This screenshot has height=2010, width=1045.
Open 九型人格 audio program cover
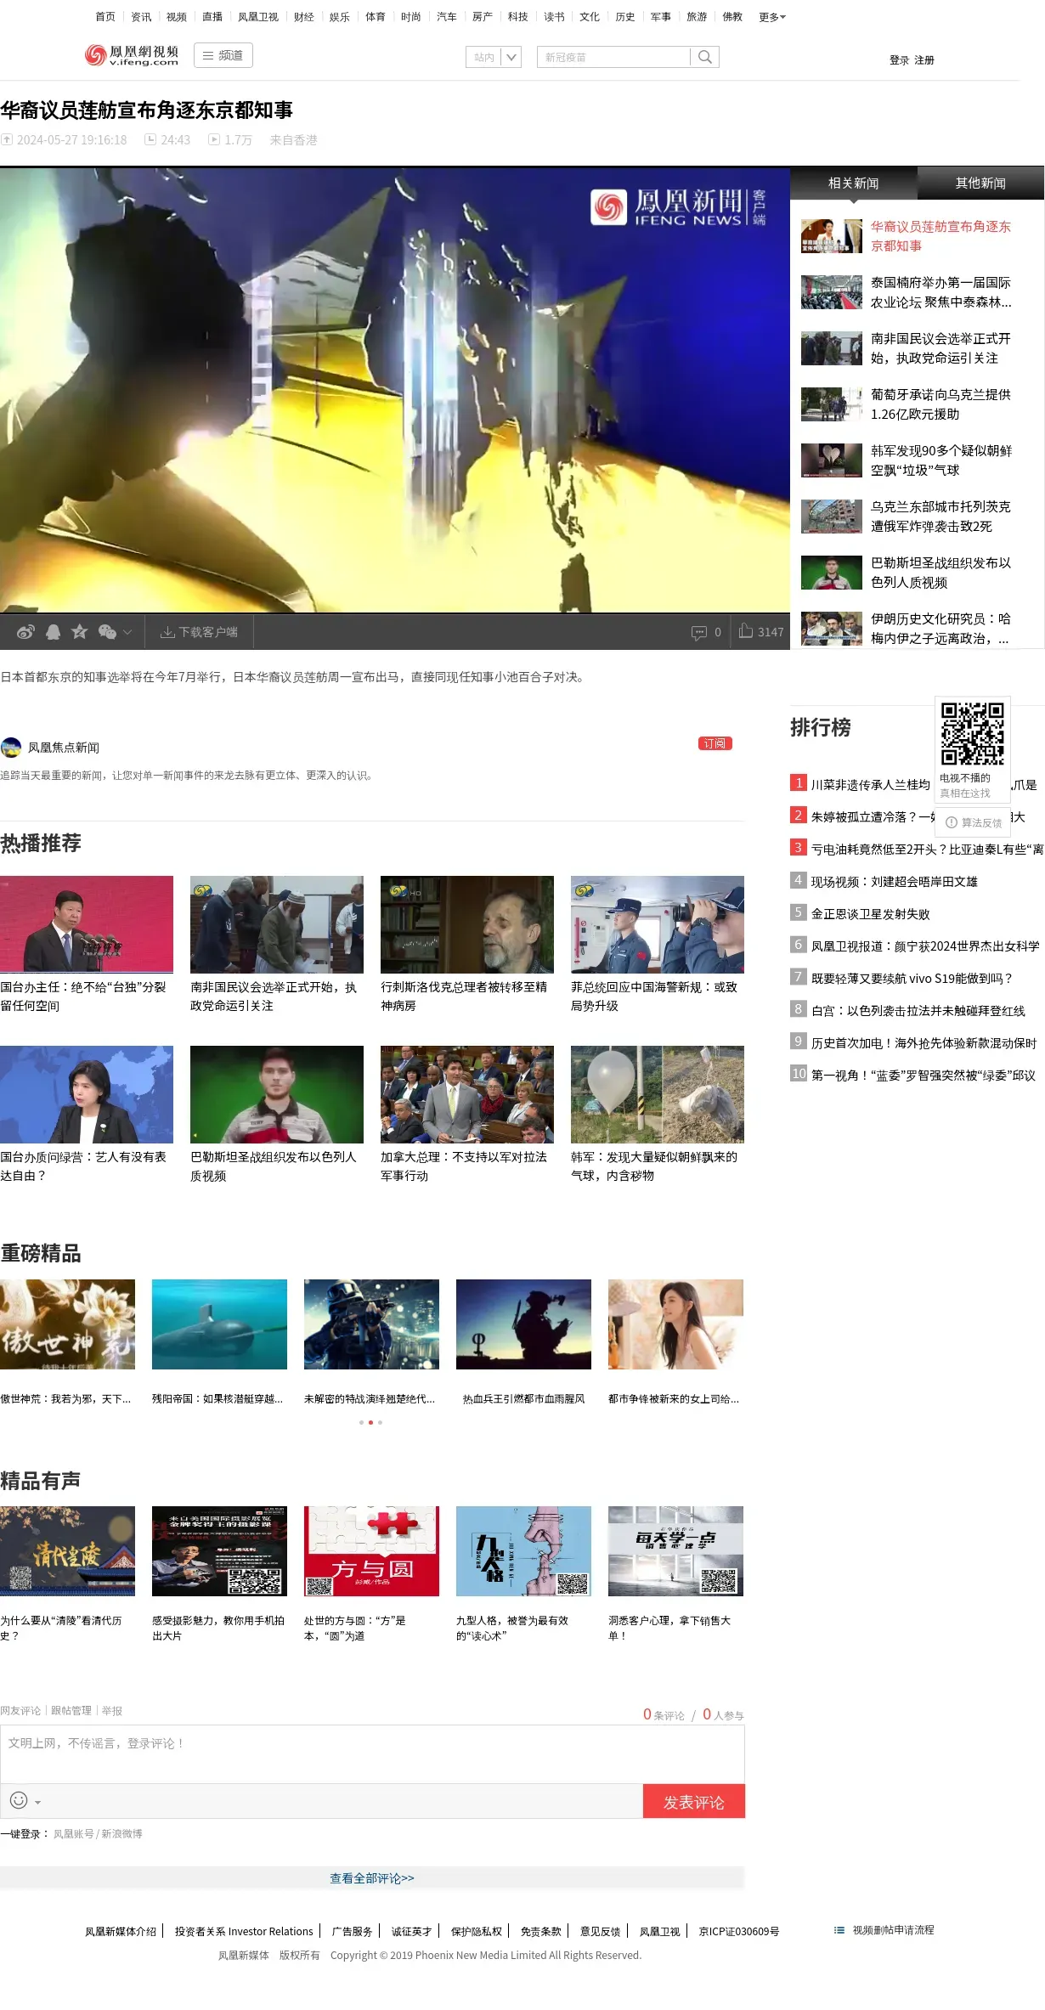523,1551
